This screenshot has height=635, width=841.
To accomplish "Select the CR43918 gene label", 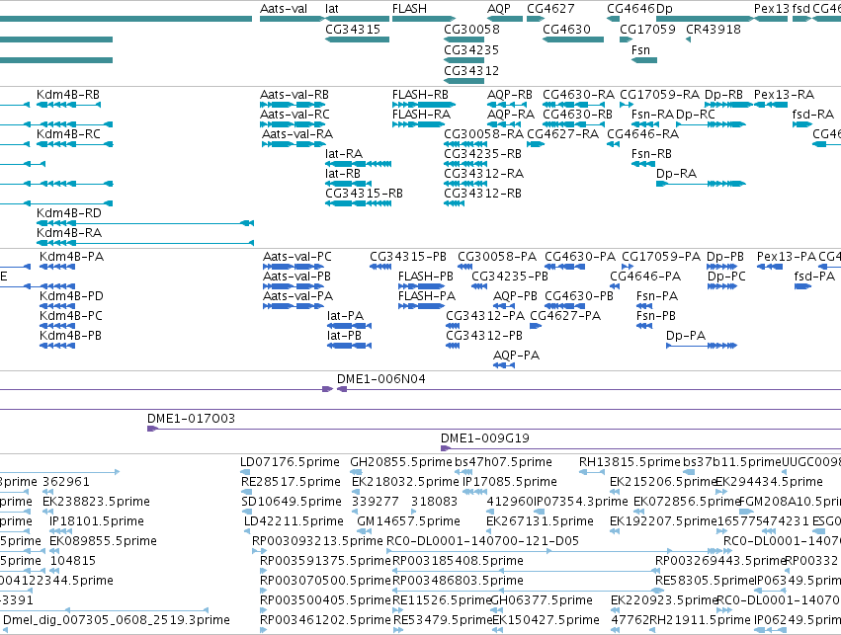I will tap(714, 29).
